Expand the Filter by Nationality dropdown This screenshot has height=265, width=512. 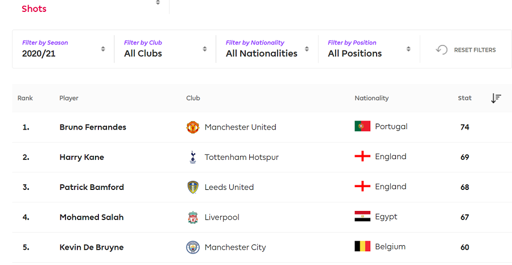(267, 49)
